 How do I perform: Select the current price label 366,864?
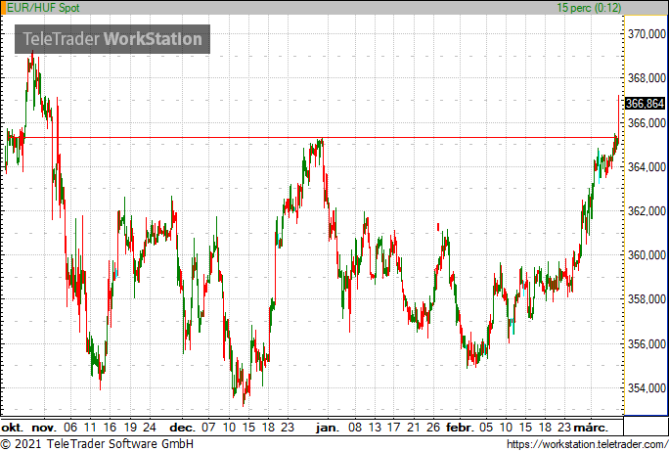[x=645, y=104]
